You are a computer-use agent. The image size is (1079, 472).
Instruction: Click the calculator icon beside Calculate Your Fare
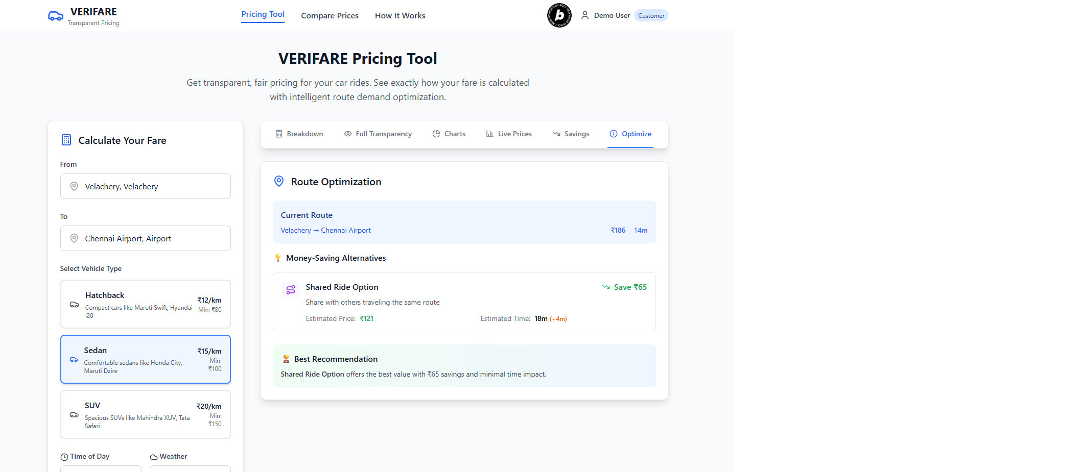point(66,140)
